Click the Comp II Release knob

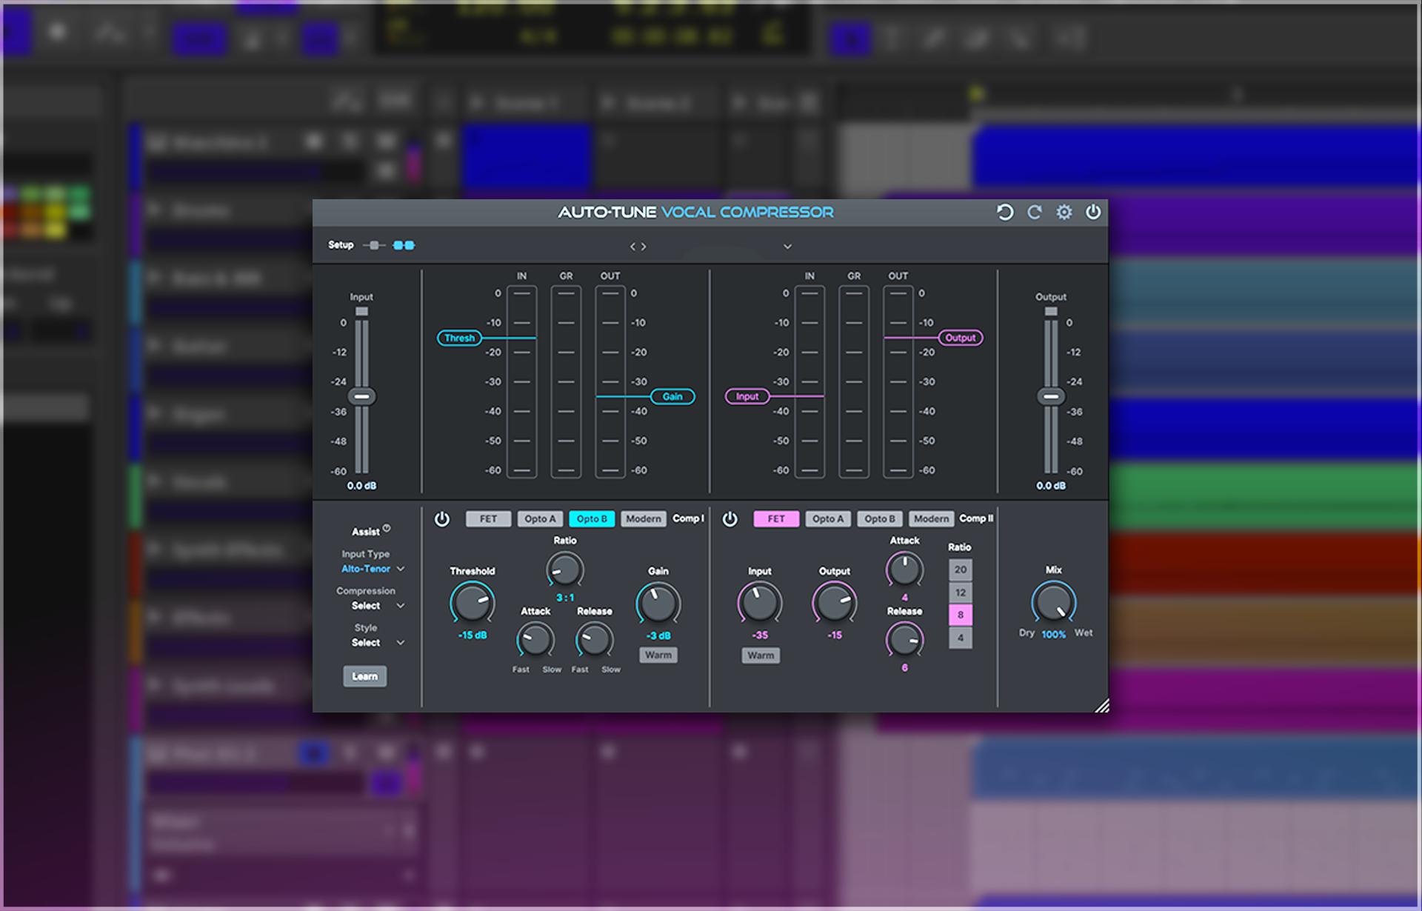(x=905, y=640)
